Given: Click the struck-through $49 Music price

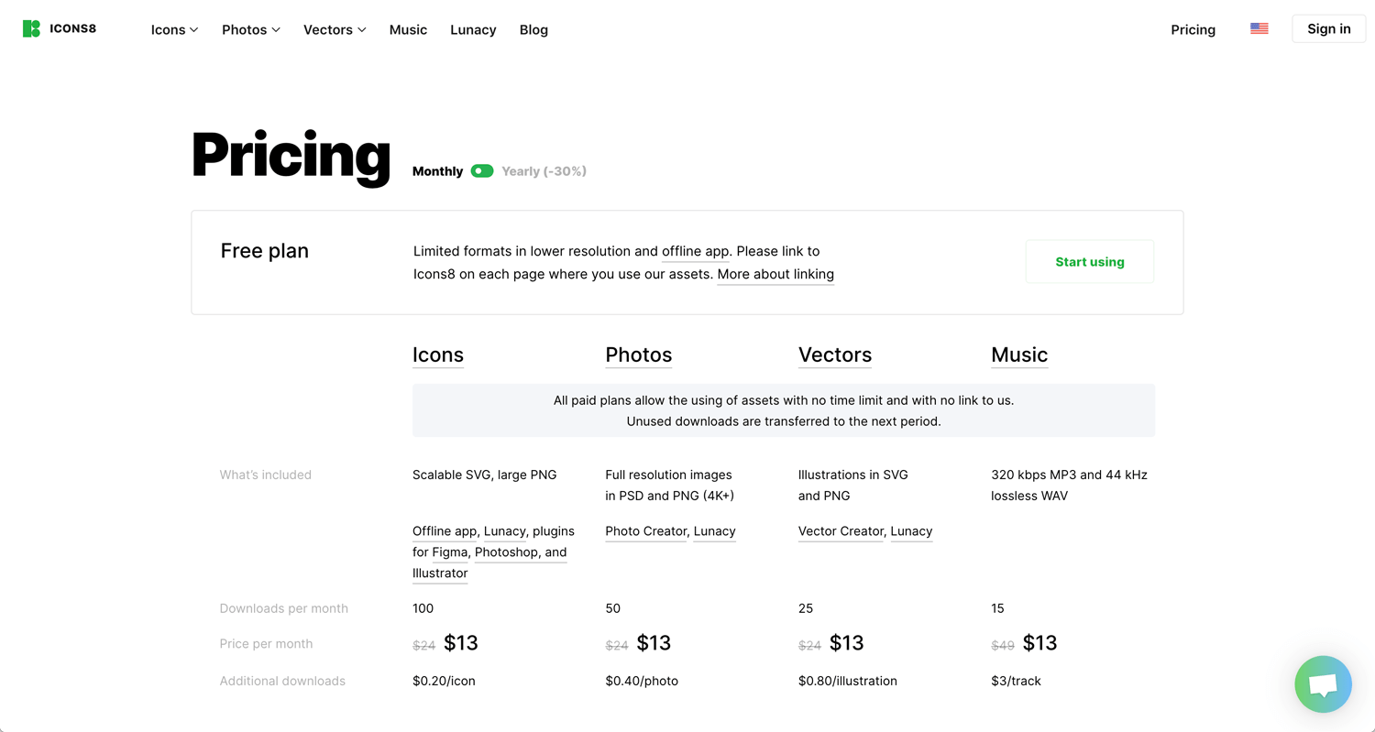Looking at the screenshot, I should click(1003, 645).
